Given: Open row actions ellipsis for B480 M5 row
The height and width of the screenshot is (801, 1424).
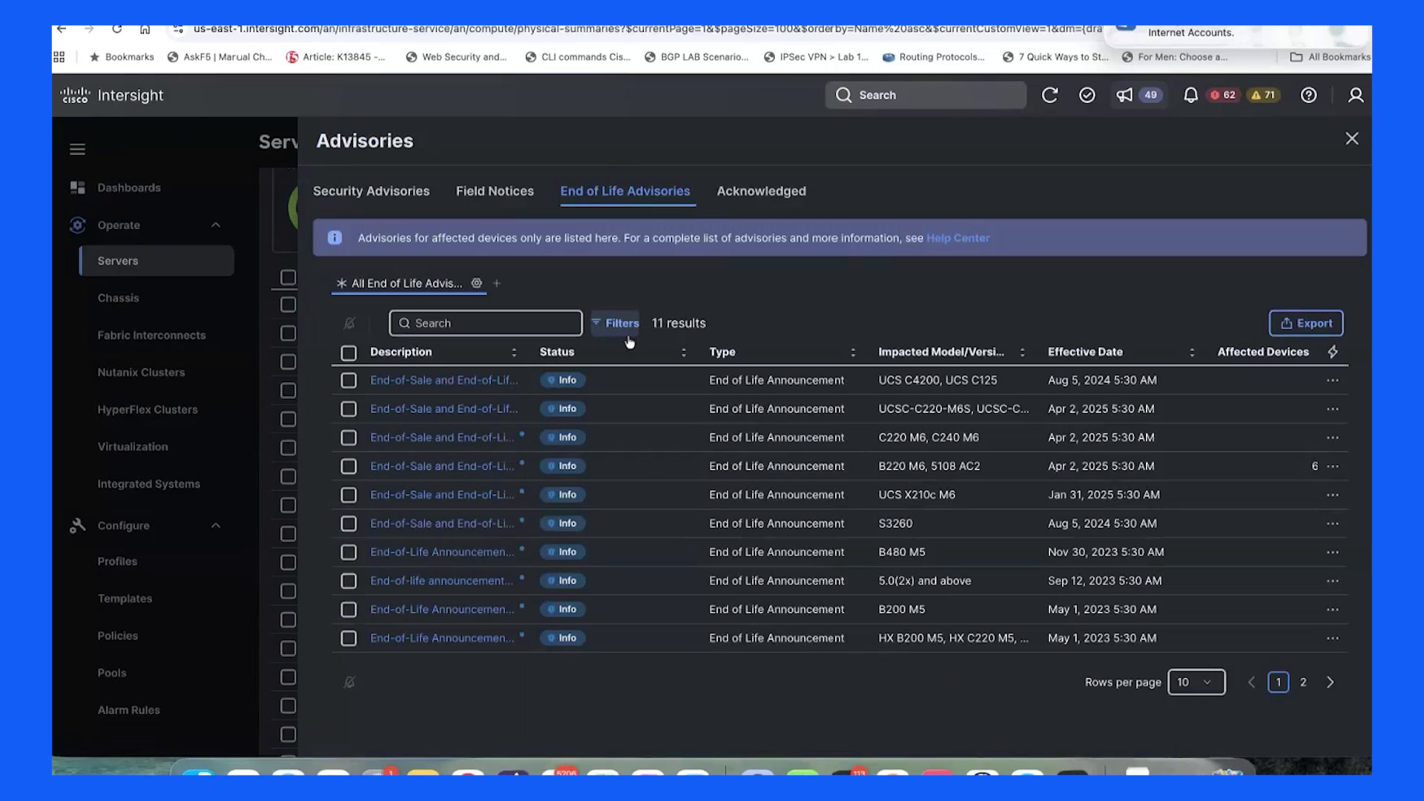Looking at the screenshot, I should (x=1333, y=553).
